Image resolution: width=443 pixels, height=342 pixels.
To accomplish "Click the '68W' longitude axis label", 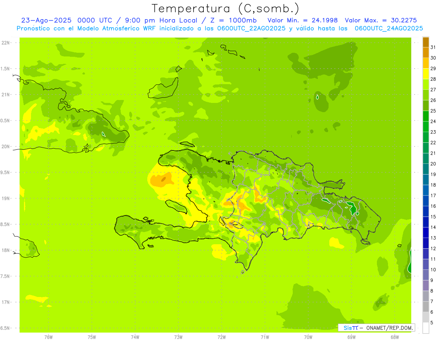I will click(395, 337).
